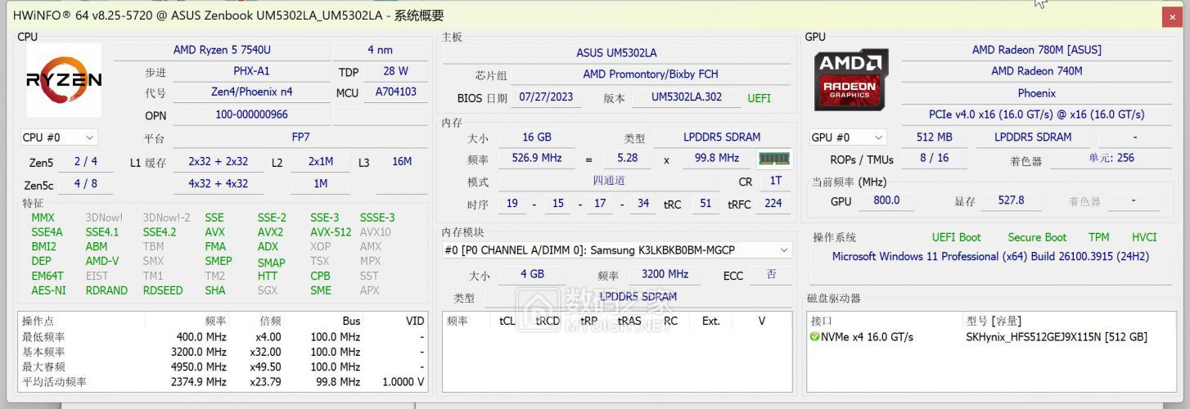
Task: Click the 4 GB module size value
Action: coord(532,275)
